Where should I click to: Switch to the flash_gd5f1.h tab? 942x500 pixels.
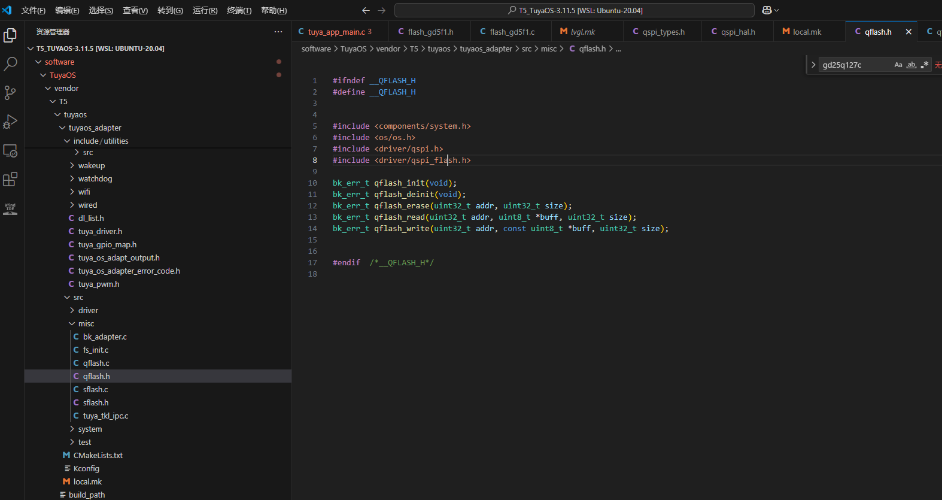point(429,32)
